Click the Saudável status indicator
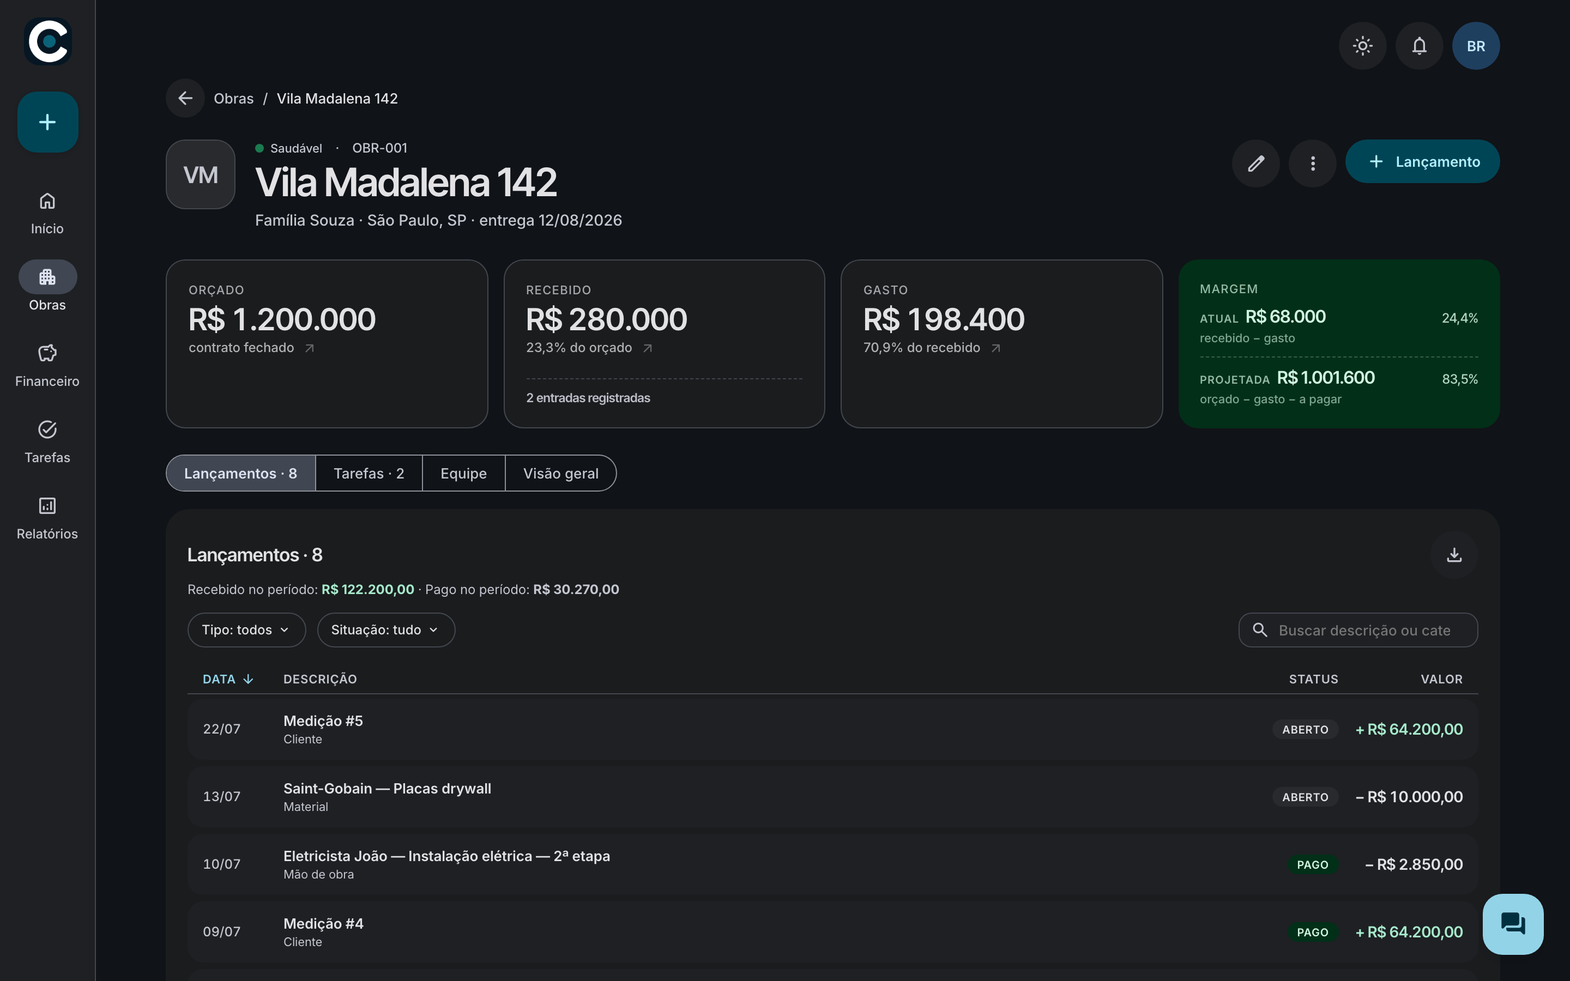 [289, 148]
